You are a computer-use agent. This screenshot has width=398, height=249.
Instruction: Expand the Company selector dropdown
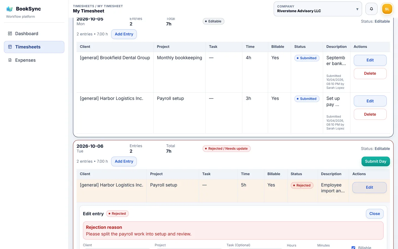tap(318, 9)
